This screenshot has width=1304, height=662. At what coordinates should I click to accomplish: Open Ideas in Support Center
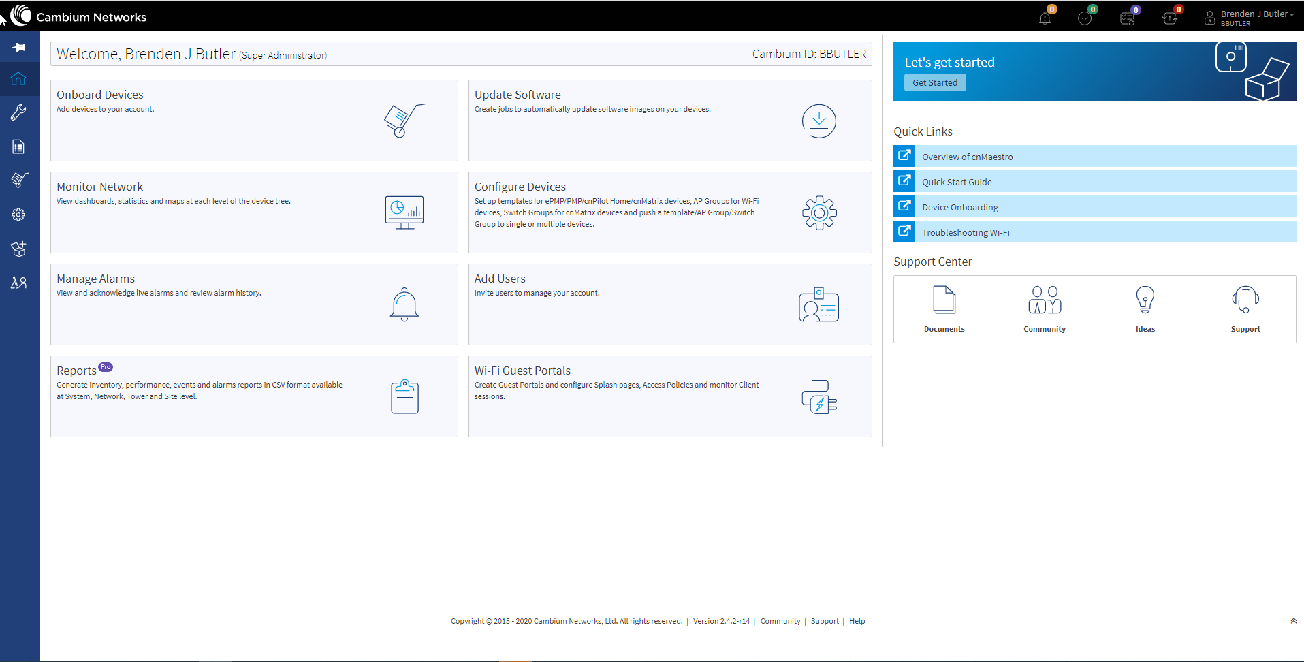pos(1145,309)
